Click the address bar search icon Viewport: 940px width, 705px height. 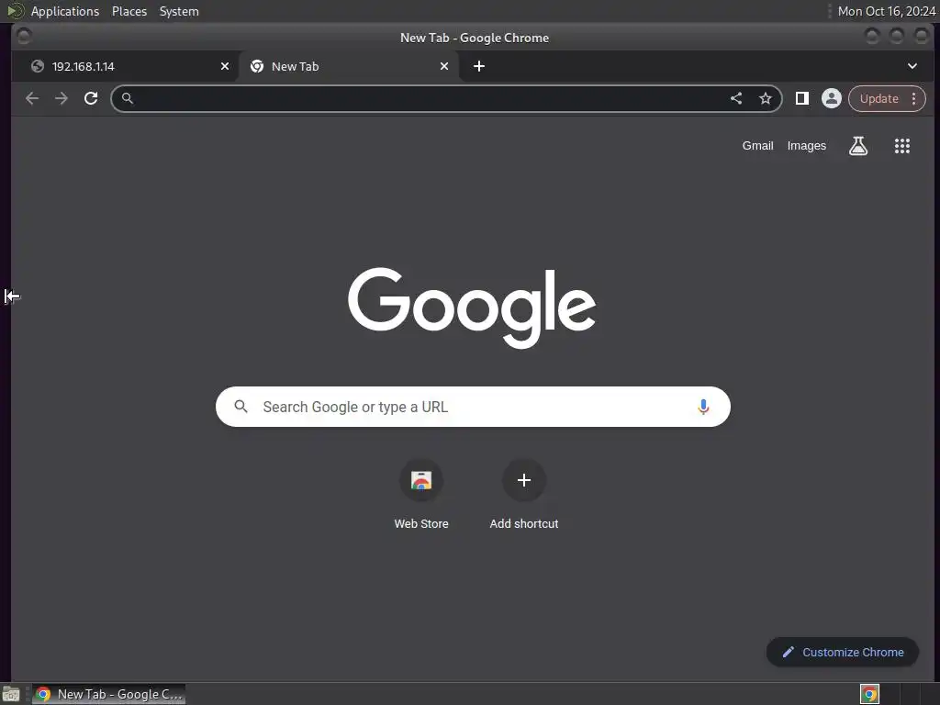(x=127, y=98)
